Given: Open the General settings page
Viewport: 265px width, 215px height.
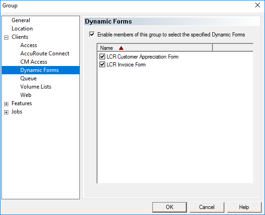Looking at the screenshot, I should point(21,20).
